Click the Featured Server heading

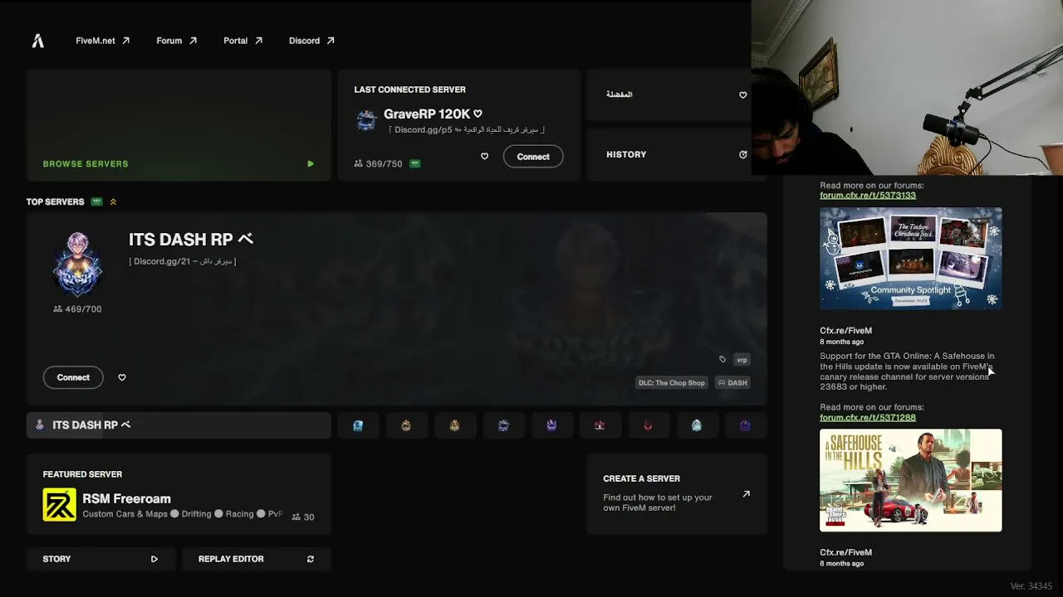click(x=82, y=474)
